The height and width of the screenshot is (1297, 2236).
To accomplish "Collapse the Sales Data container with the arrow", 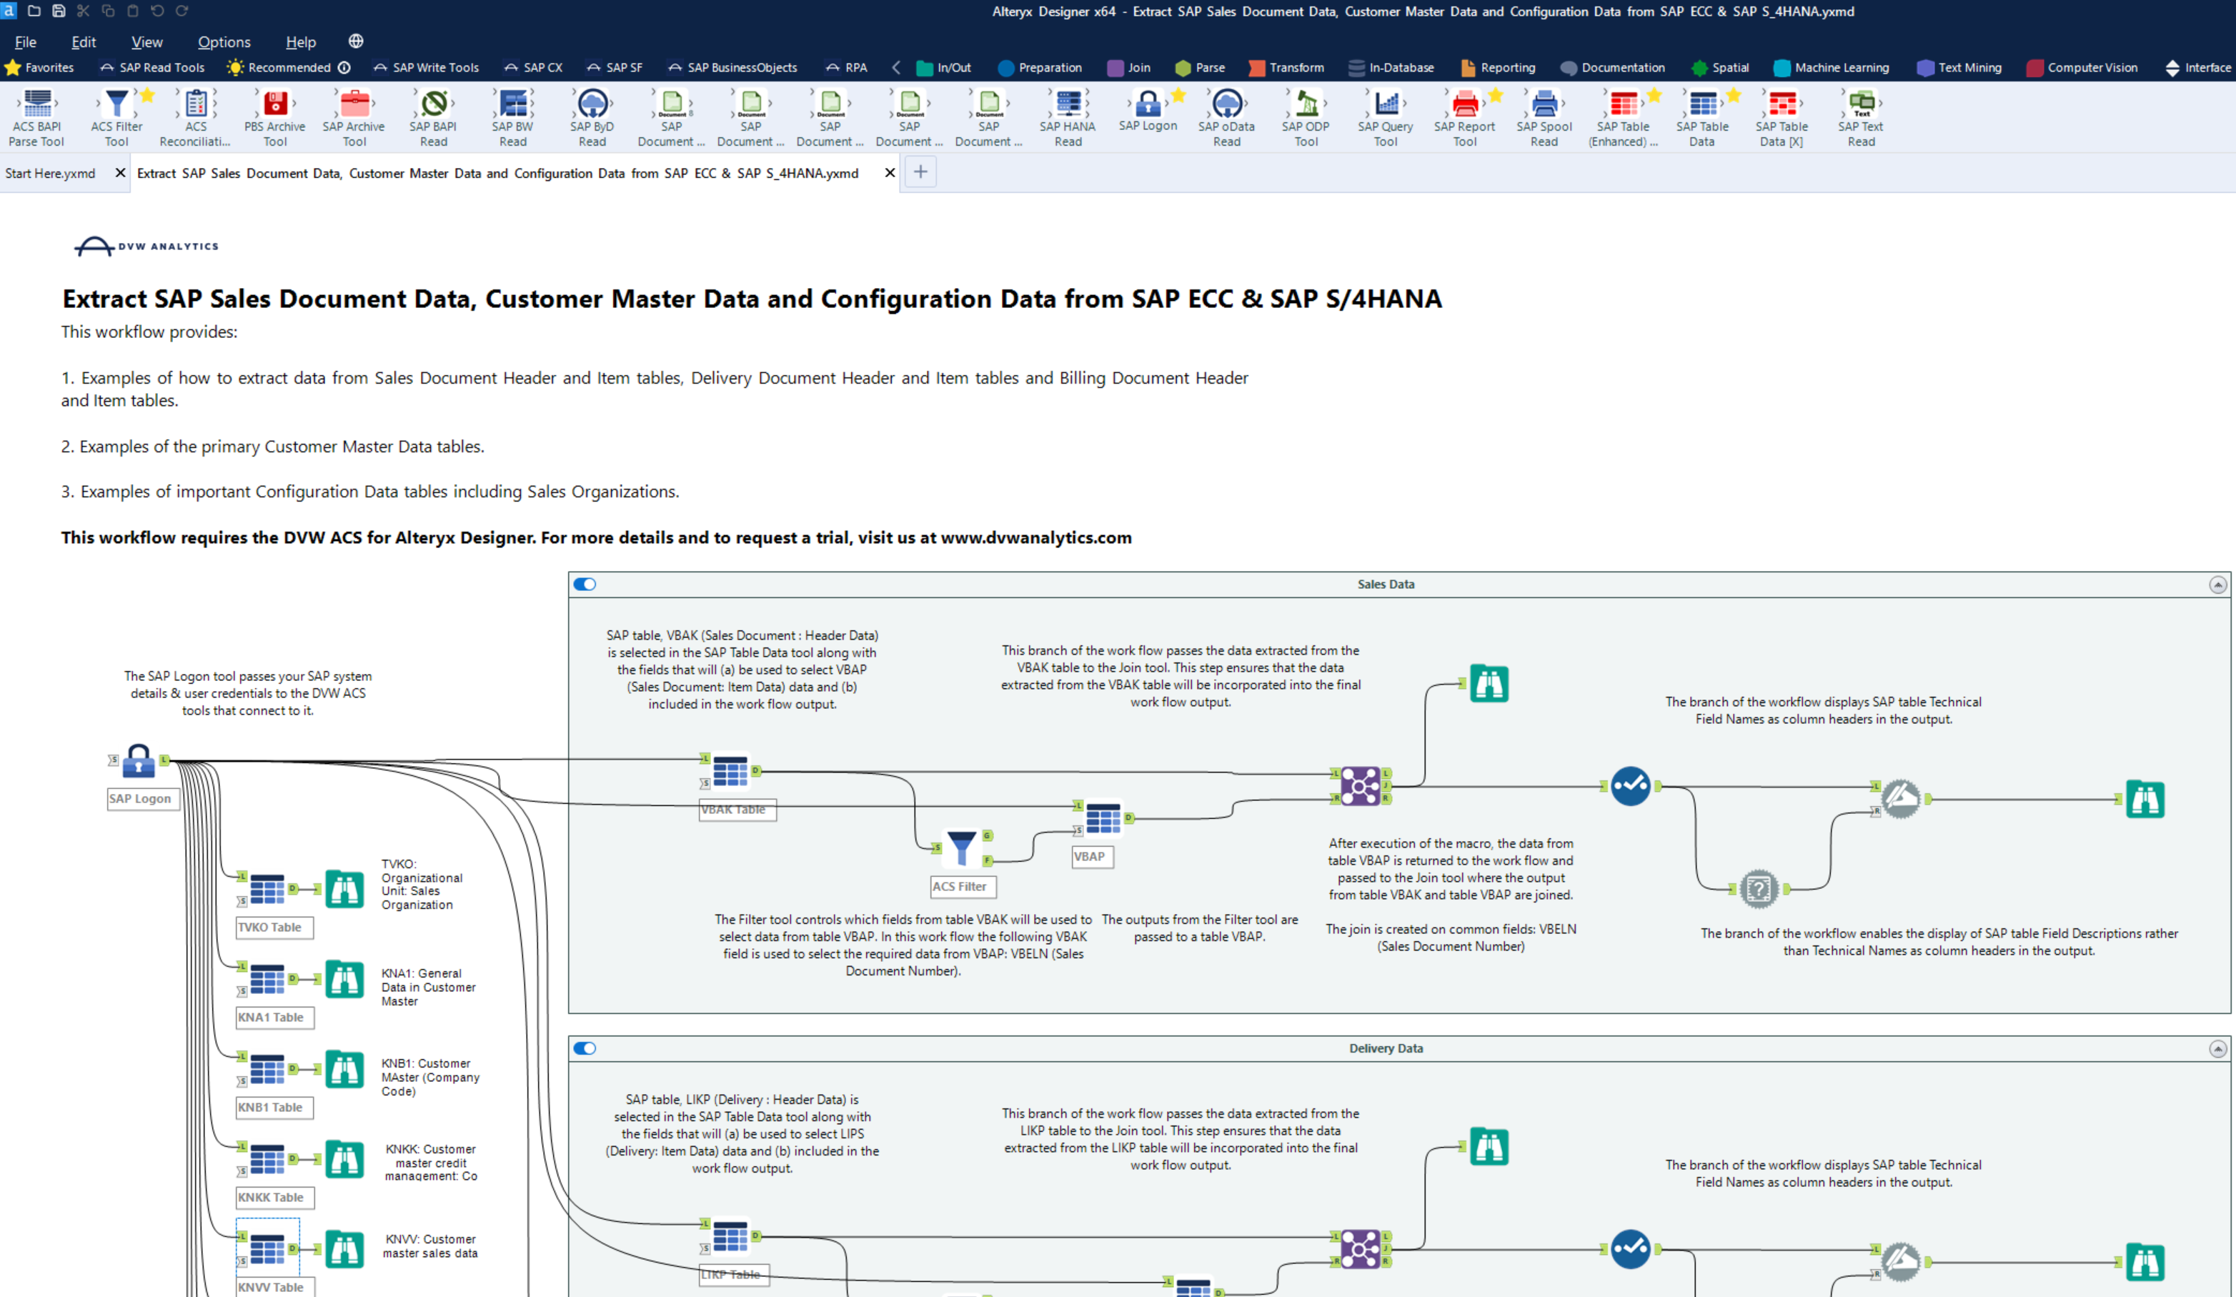I will click(x=2217, y=585).
